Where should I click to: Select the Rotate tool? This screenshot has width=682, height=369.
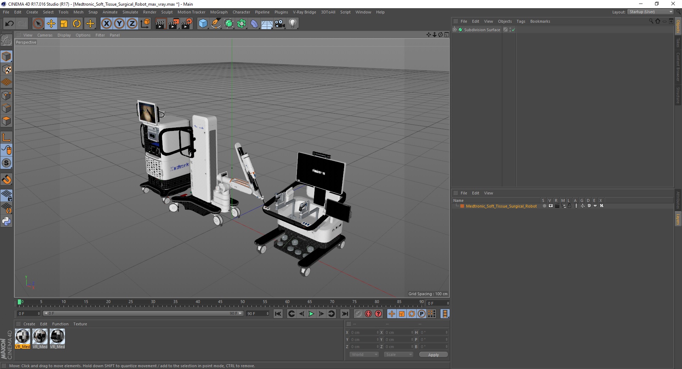[x=77, y=24]
